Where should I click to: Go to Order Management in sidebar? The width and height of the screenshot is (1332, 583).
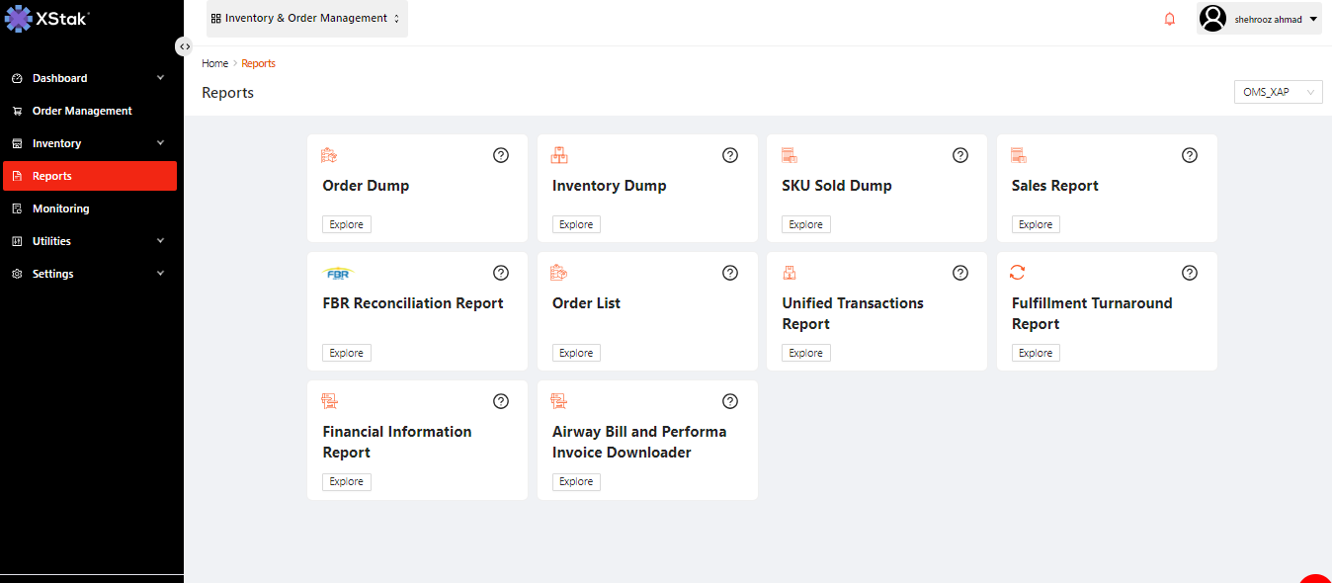pyautogui.click(x=82, y=111)
